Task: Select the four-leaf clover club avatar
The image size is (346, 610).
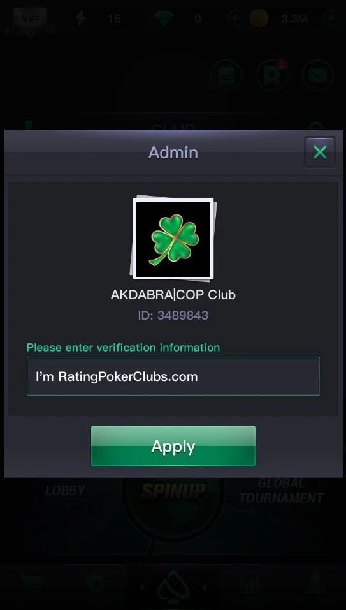Action: (x=173, y=239)
